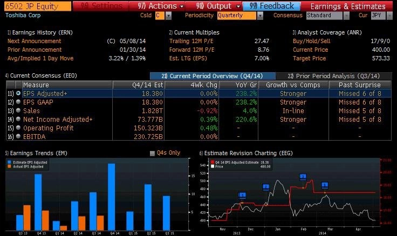The width and height of the screenshot is (397, 236).
Task: Click the Measure column header
Action: click(x=67, y=85)
